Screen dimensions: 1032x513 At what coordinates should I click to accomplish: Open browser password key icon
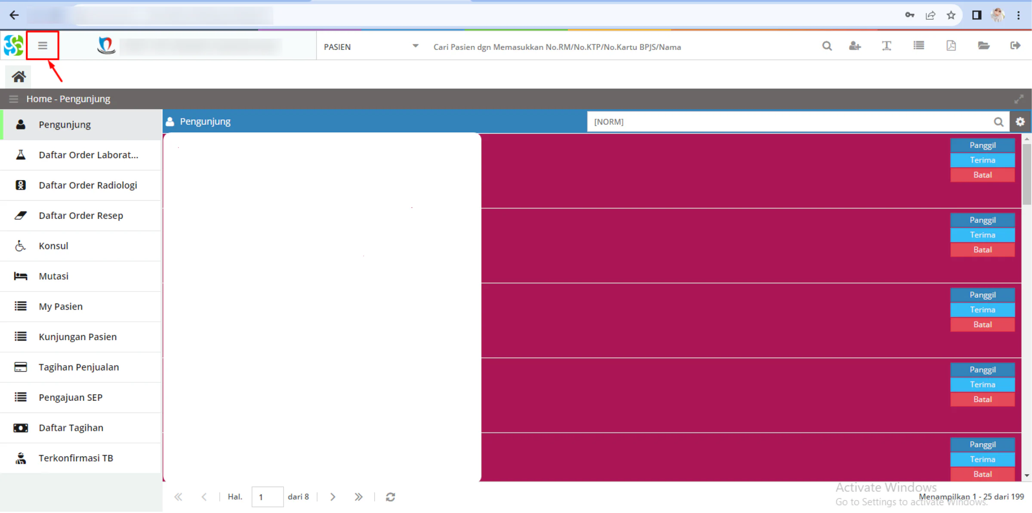909,15
